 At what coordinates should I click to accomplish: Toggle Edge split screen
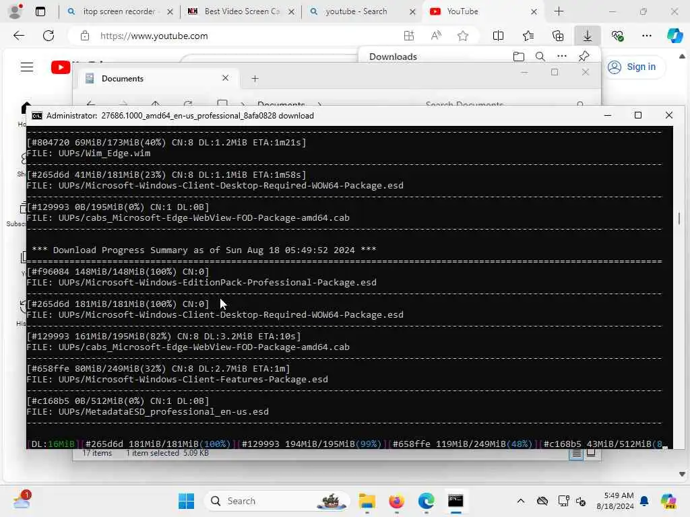click(498, 36)
